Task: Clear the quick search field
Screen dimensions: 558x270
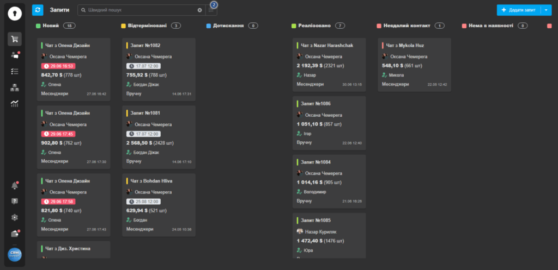Action: click(199, 10)
